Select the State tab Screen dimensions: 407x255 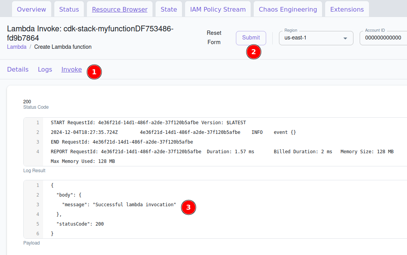pos(169,9)
